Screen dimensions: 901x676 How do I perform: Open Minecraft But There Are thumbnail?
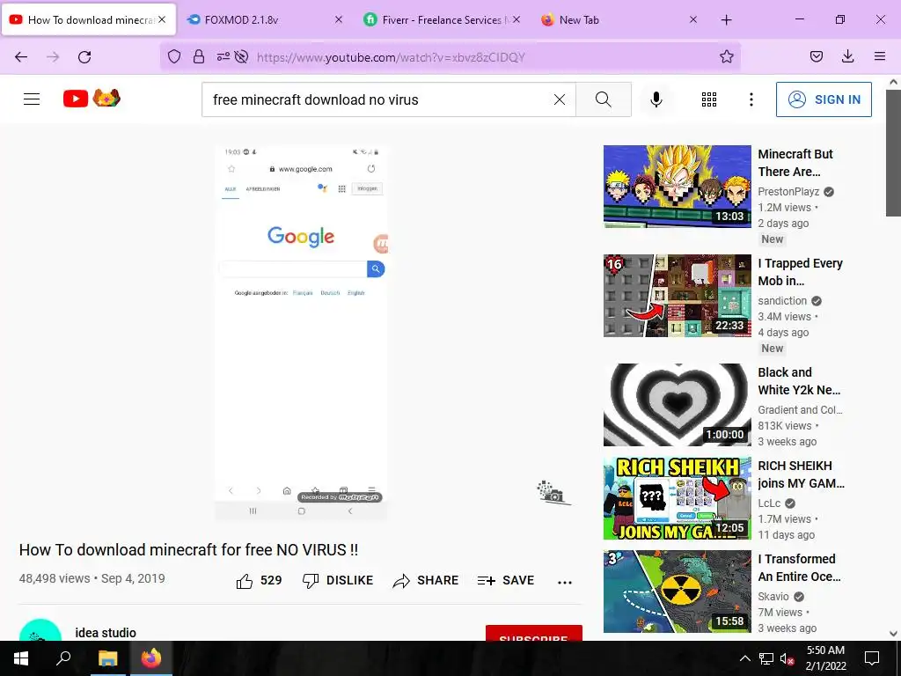tap(677, 187)
